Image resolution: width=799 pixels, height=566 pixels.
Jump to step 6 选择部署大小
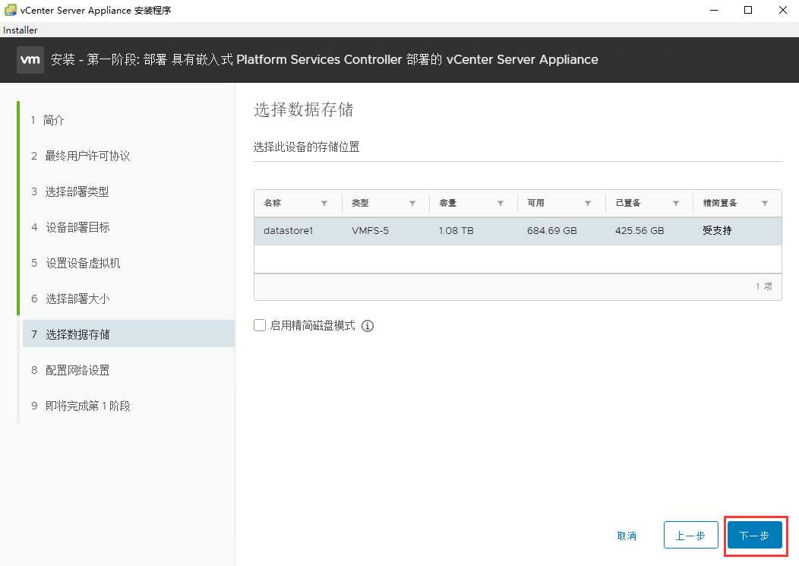[77, 299]
